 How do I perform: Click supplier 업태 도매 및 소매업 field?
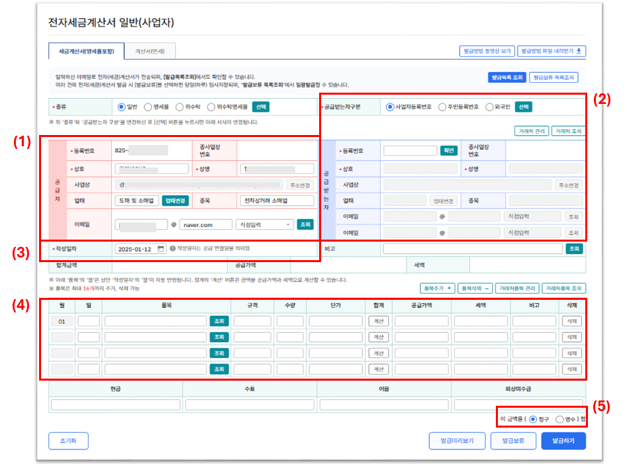(137, 201)
